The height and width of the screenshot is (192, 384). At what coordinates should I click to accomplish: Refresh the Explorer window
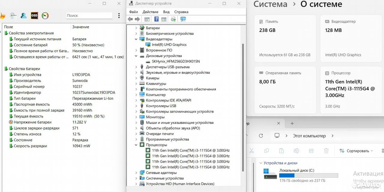pos(261,136)
